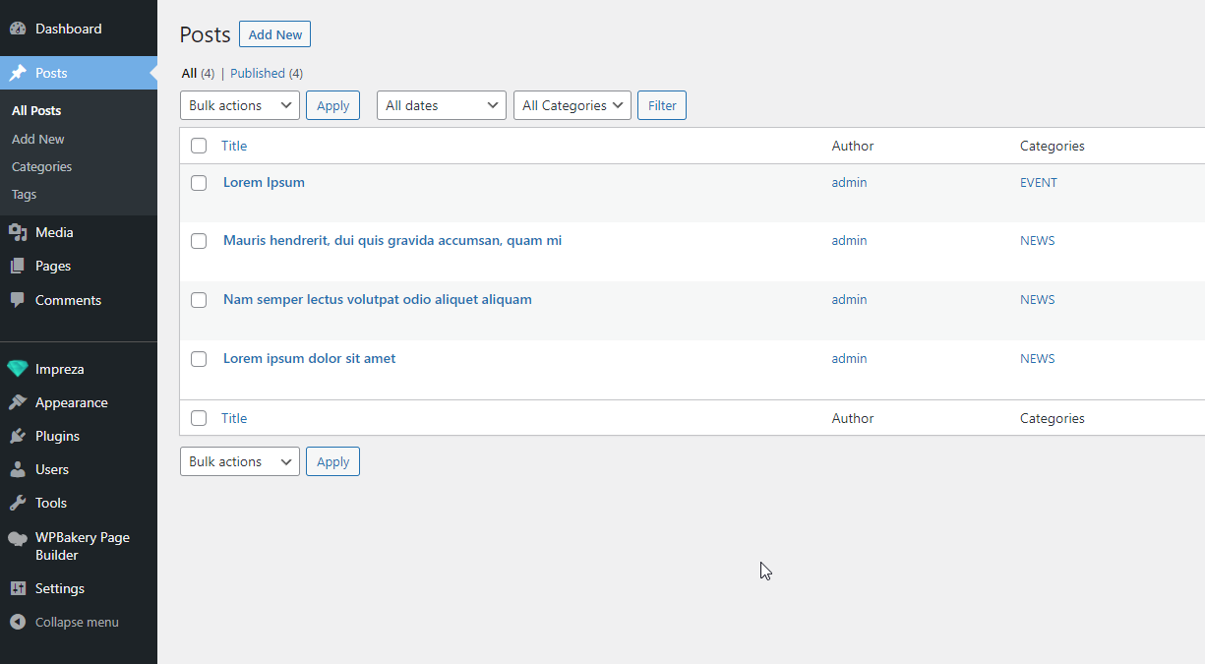Tick the Nam semper lectus post checkbox
The image size is (1205, 664).
tap(199, 300)
